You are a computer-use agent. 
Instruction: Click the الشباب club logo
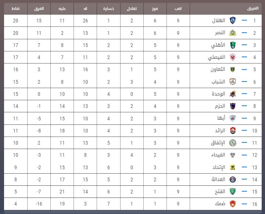pyautogui.click(x=233, y=82)
